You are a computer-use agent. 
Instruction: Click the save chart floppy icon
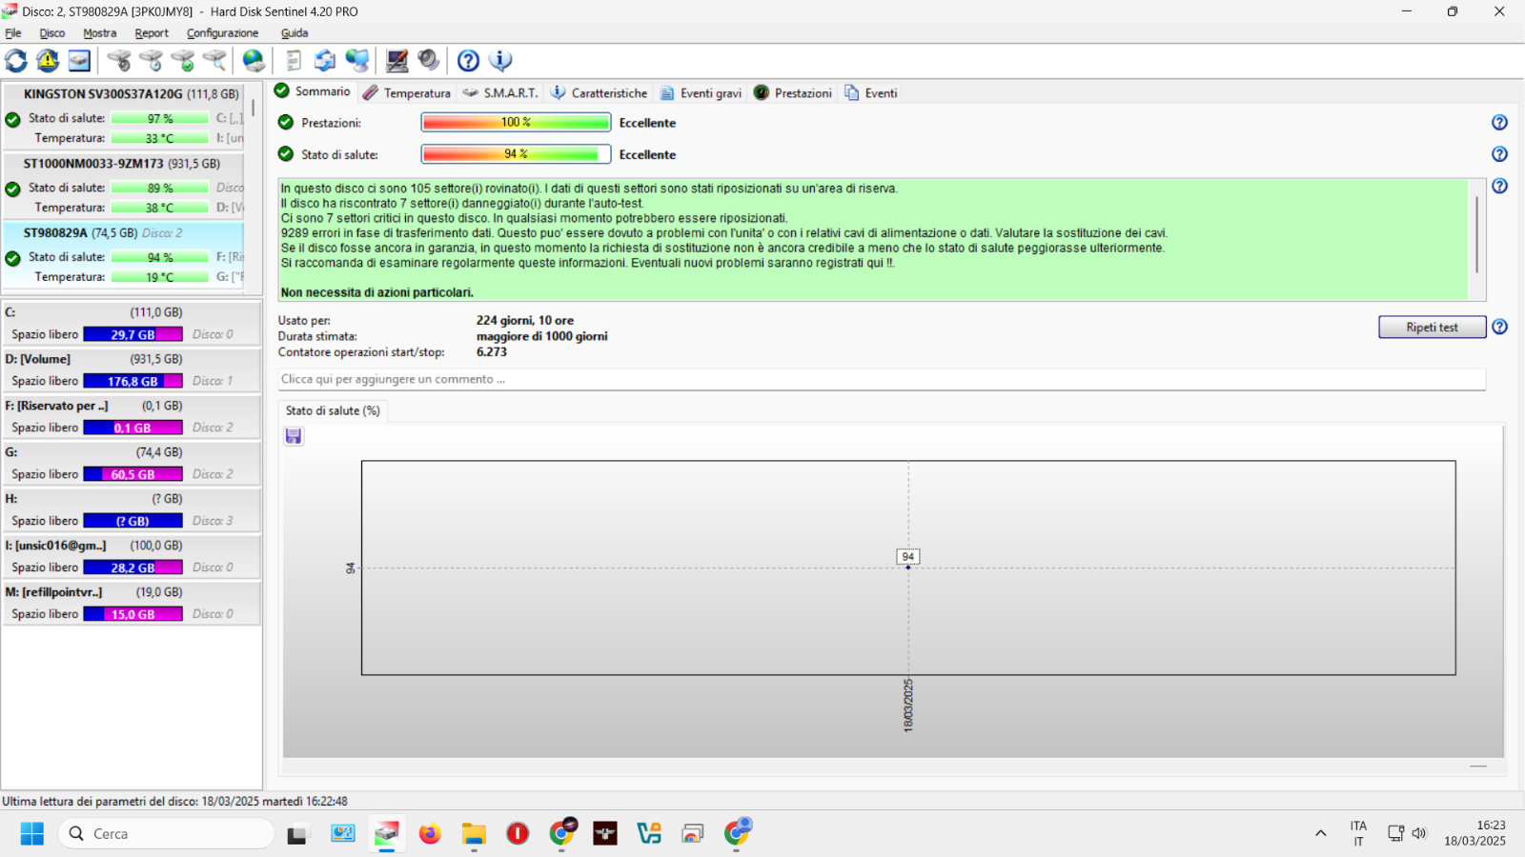click(x=294, y=436)
